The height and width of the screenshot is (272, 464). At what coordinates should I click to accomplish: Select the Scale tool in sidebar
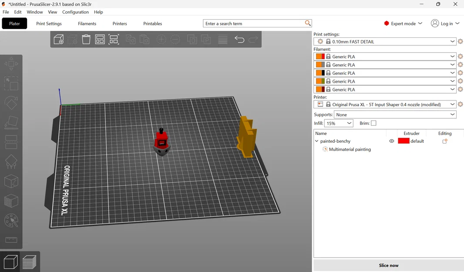click(x=11, y=83)
